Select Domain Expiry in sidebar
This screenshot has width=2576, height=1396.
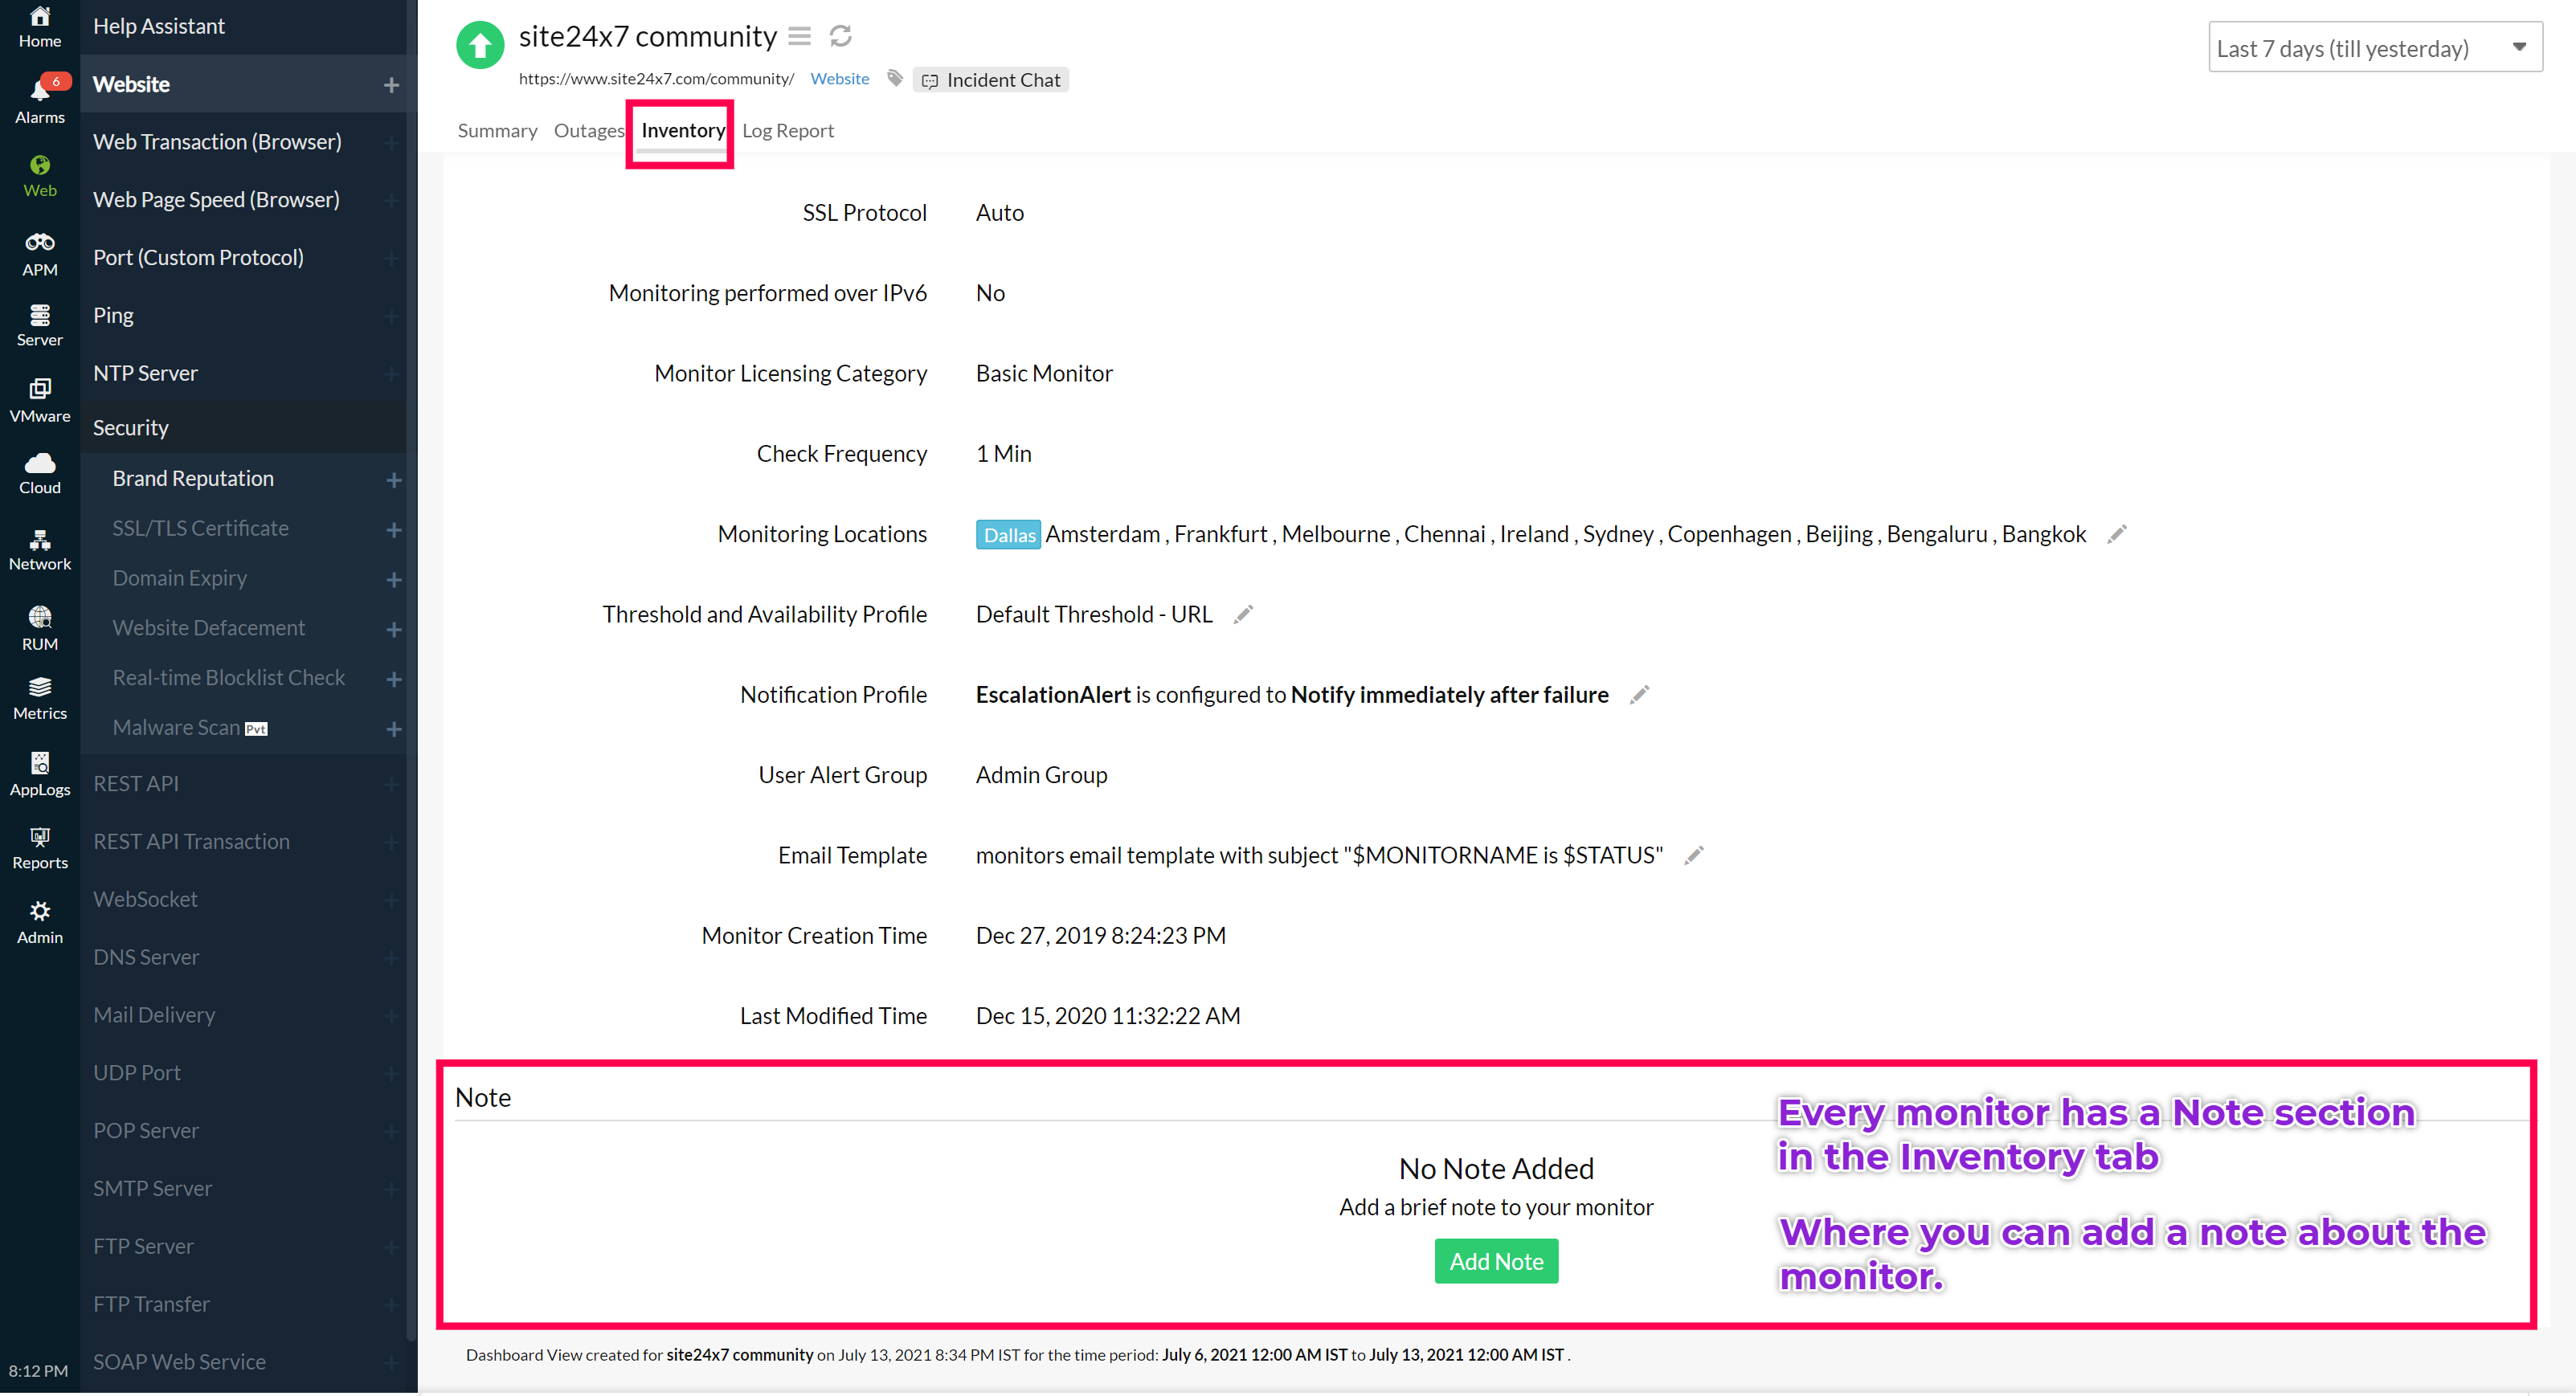point(180,578)
